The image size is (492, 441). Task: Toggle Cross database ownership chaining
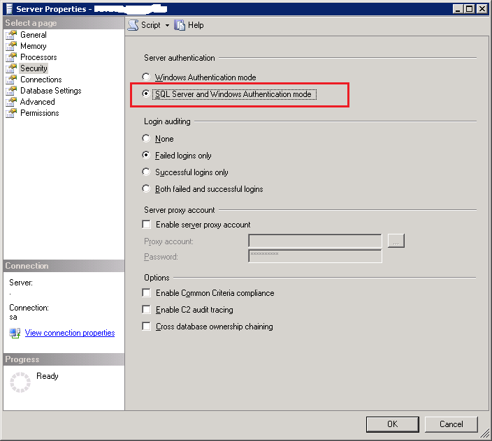pyautogui.click(x=146, y=326)
